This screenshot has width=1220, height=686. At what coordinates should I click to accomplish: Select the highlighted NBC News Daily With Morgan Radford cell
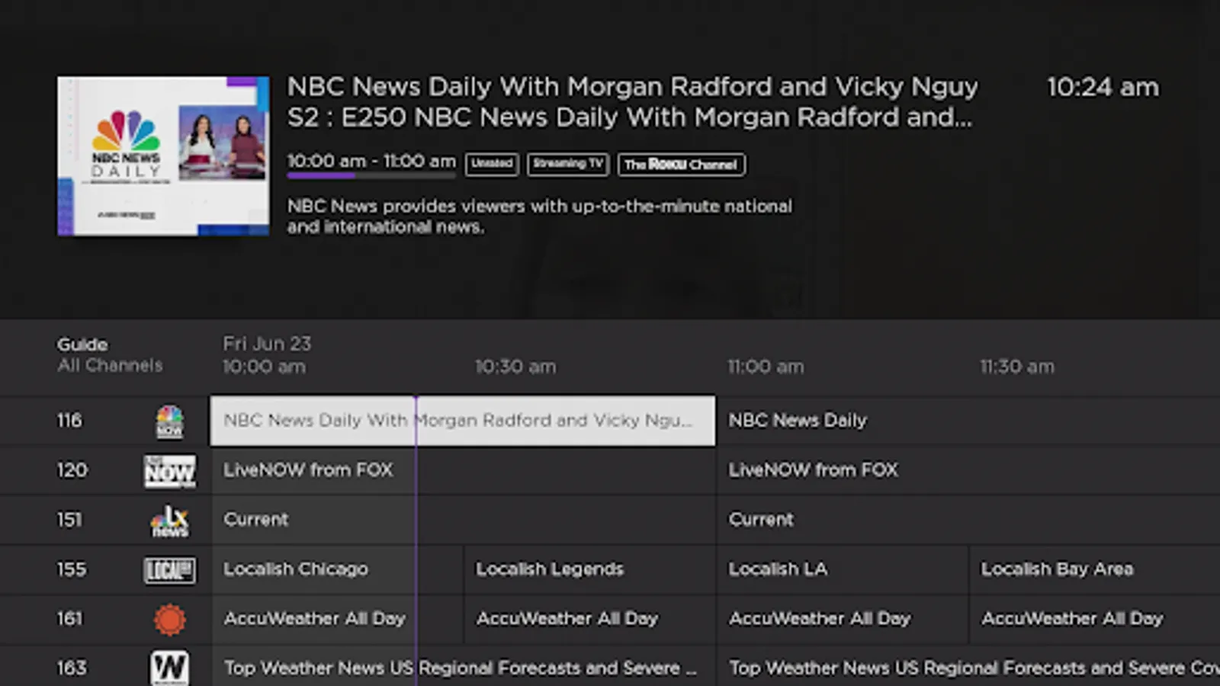click(x=463, y=421)
